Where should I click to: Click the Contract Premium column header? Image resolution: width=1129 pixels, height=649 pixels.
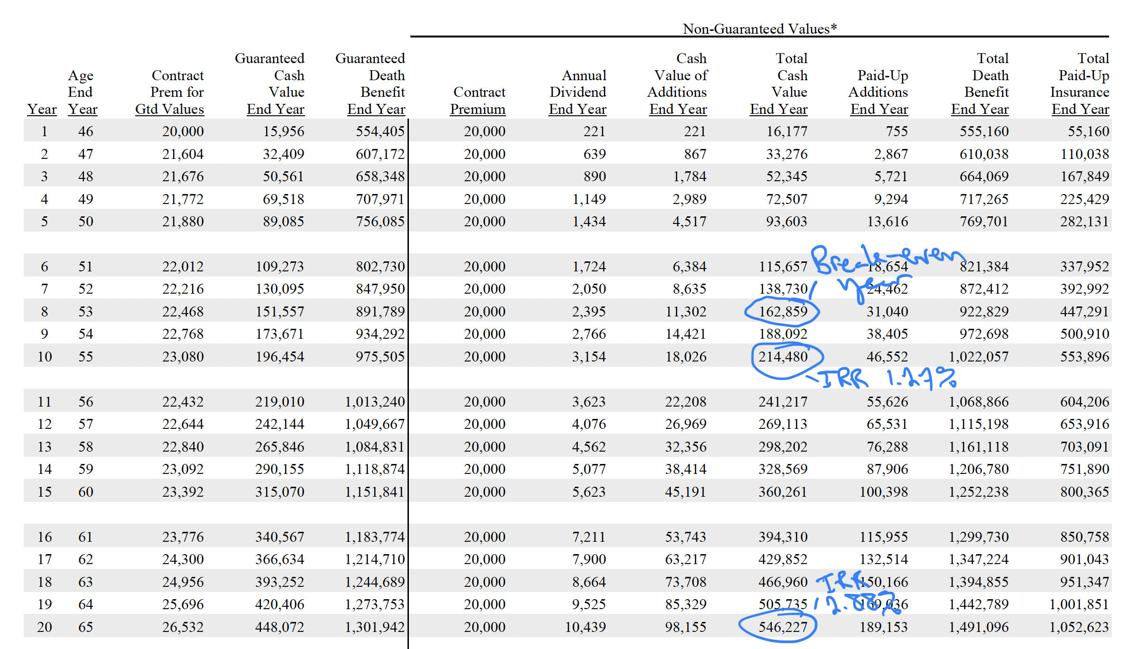point(478,101)
